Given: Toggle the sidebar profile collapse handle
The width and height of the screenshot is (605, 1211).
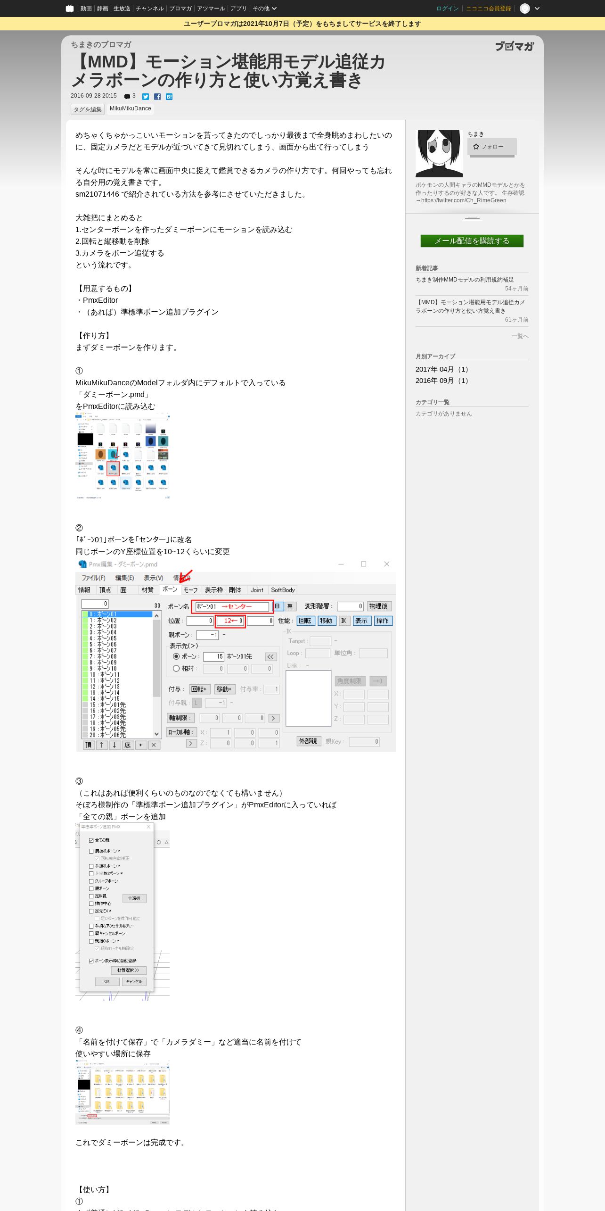Looking at the screenshot, I should click(472, 218).
